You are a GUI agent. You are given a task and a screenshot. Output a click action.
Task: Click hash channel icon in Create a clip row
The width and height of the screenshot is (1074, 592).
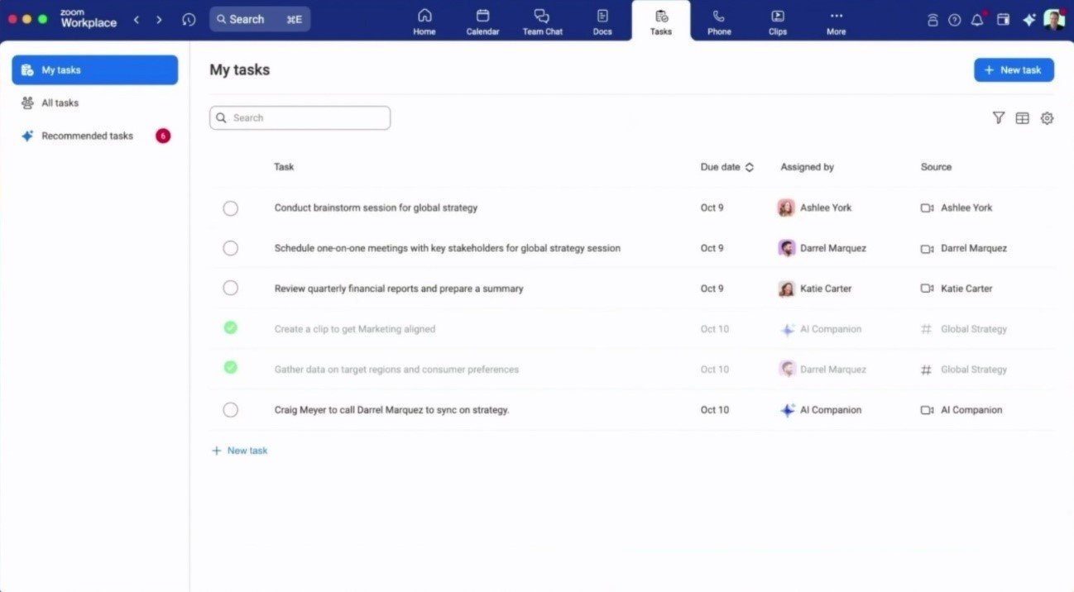[927, 329]
